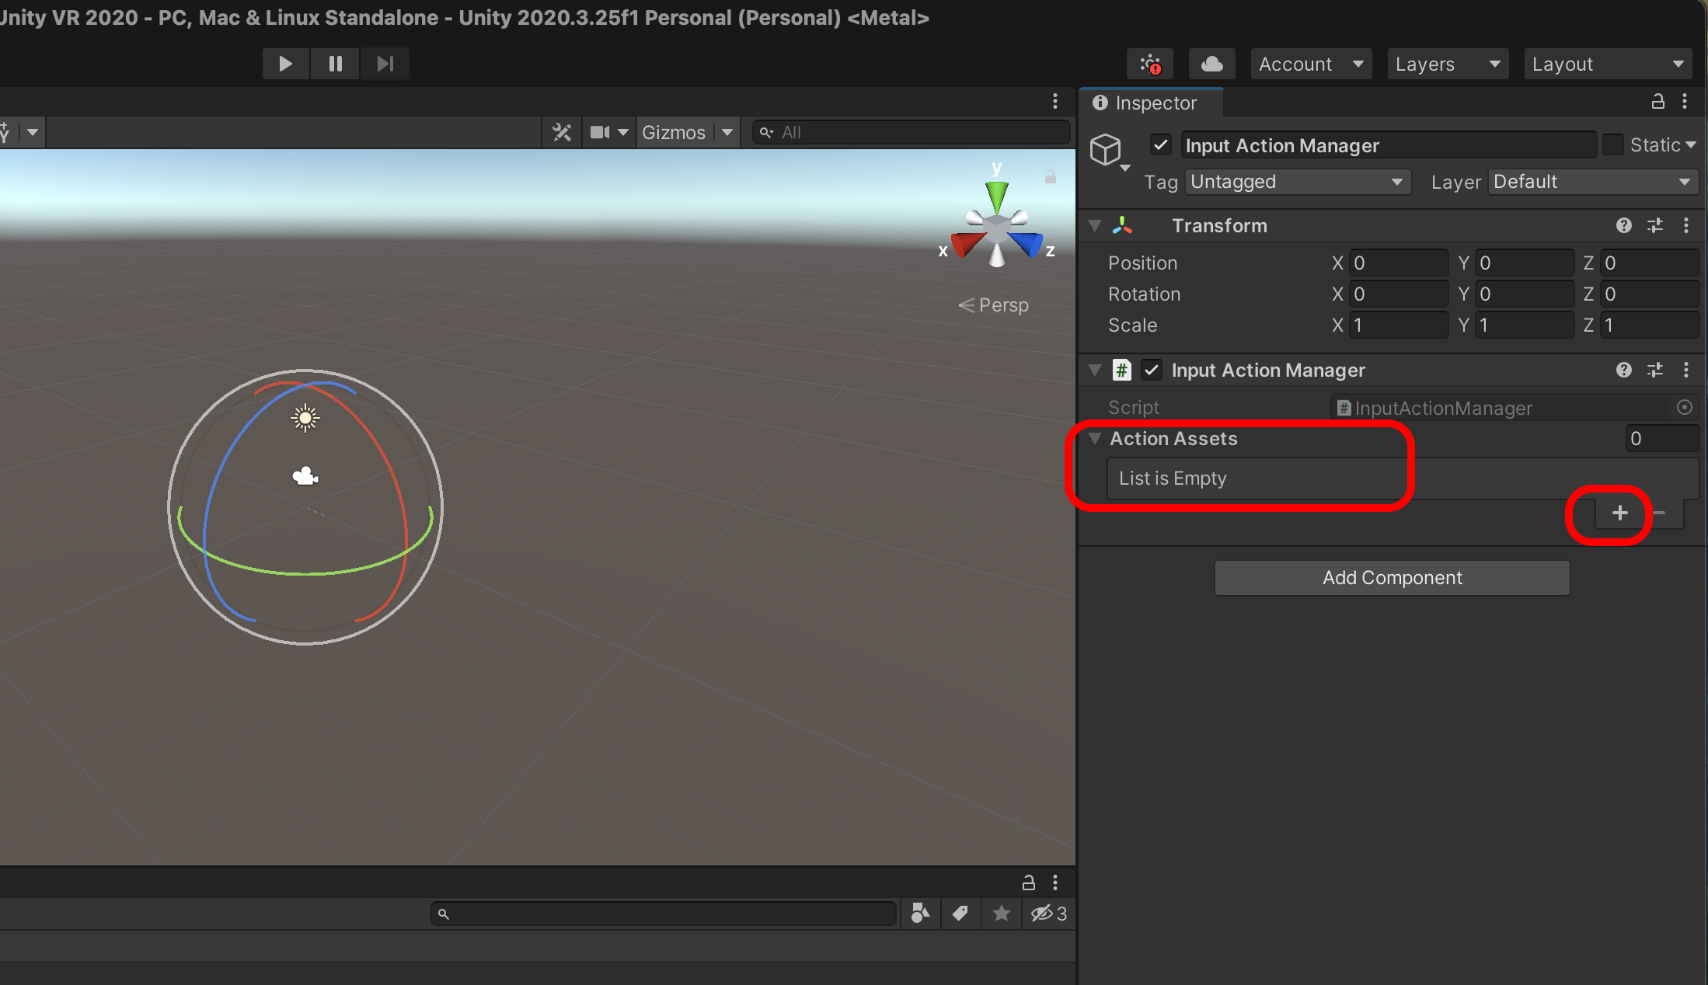Click the cloud services icon
The width and height of the screenshot is (1708, 985).
[x=1211, y=64]
